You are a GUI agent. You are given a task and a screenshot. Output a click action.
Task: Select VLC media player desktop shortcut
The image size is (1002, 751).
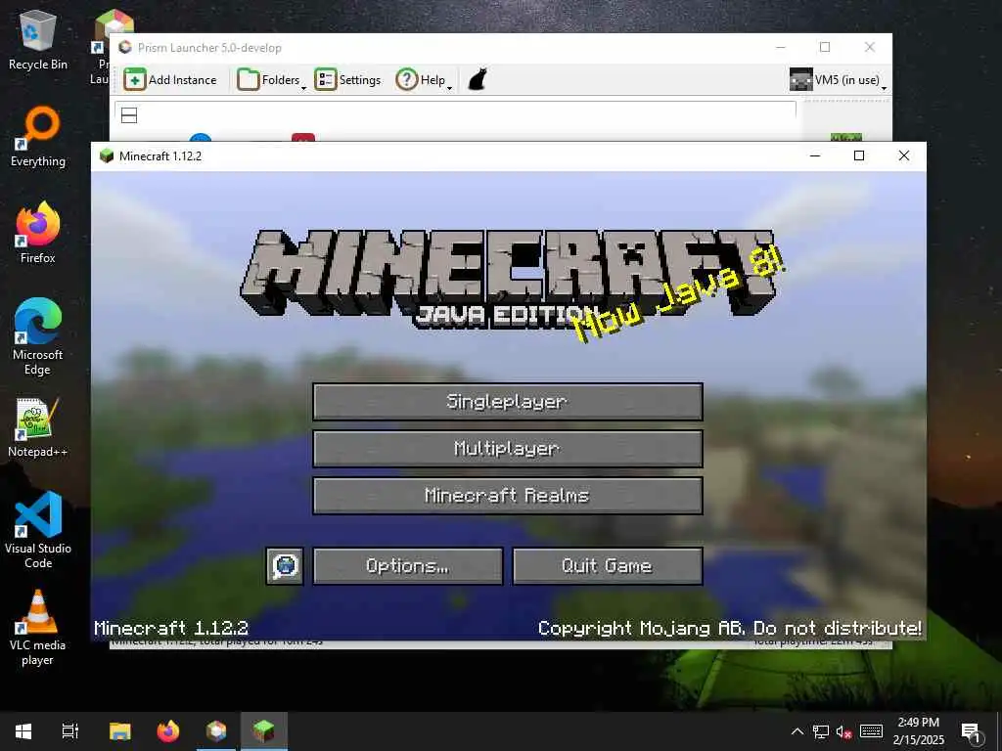(x=38, y=628)
